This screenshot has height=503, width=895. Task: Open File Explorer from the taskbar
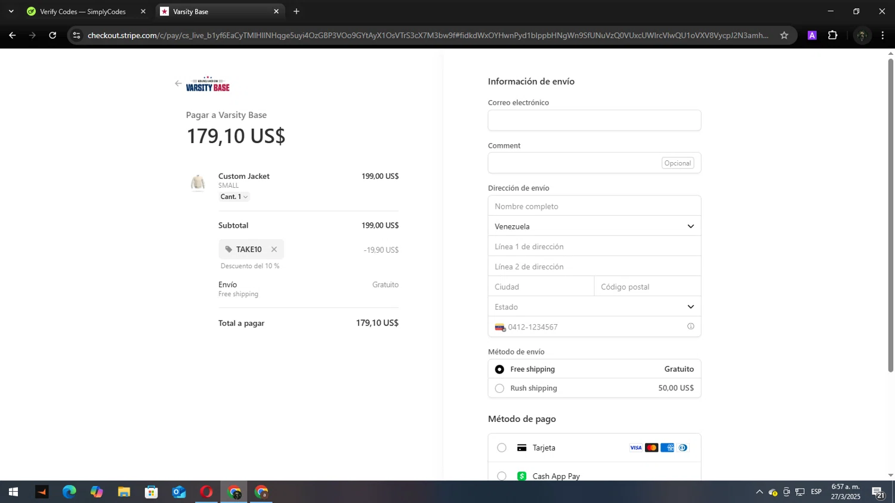click(x=124, y=492)
